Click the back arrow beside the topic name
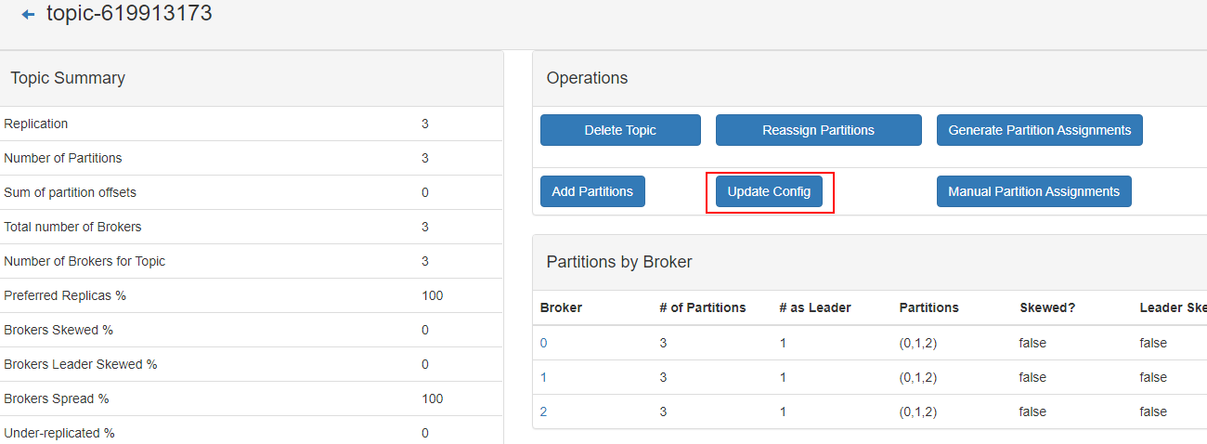1207x444 pixels. (28, 15)
